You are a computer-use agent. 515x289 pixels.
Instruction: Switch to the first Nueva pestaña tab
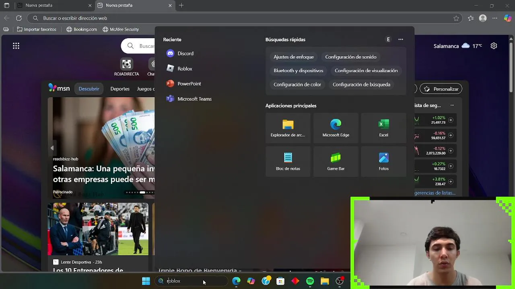click(54, 6)
